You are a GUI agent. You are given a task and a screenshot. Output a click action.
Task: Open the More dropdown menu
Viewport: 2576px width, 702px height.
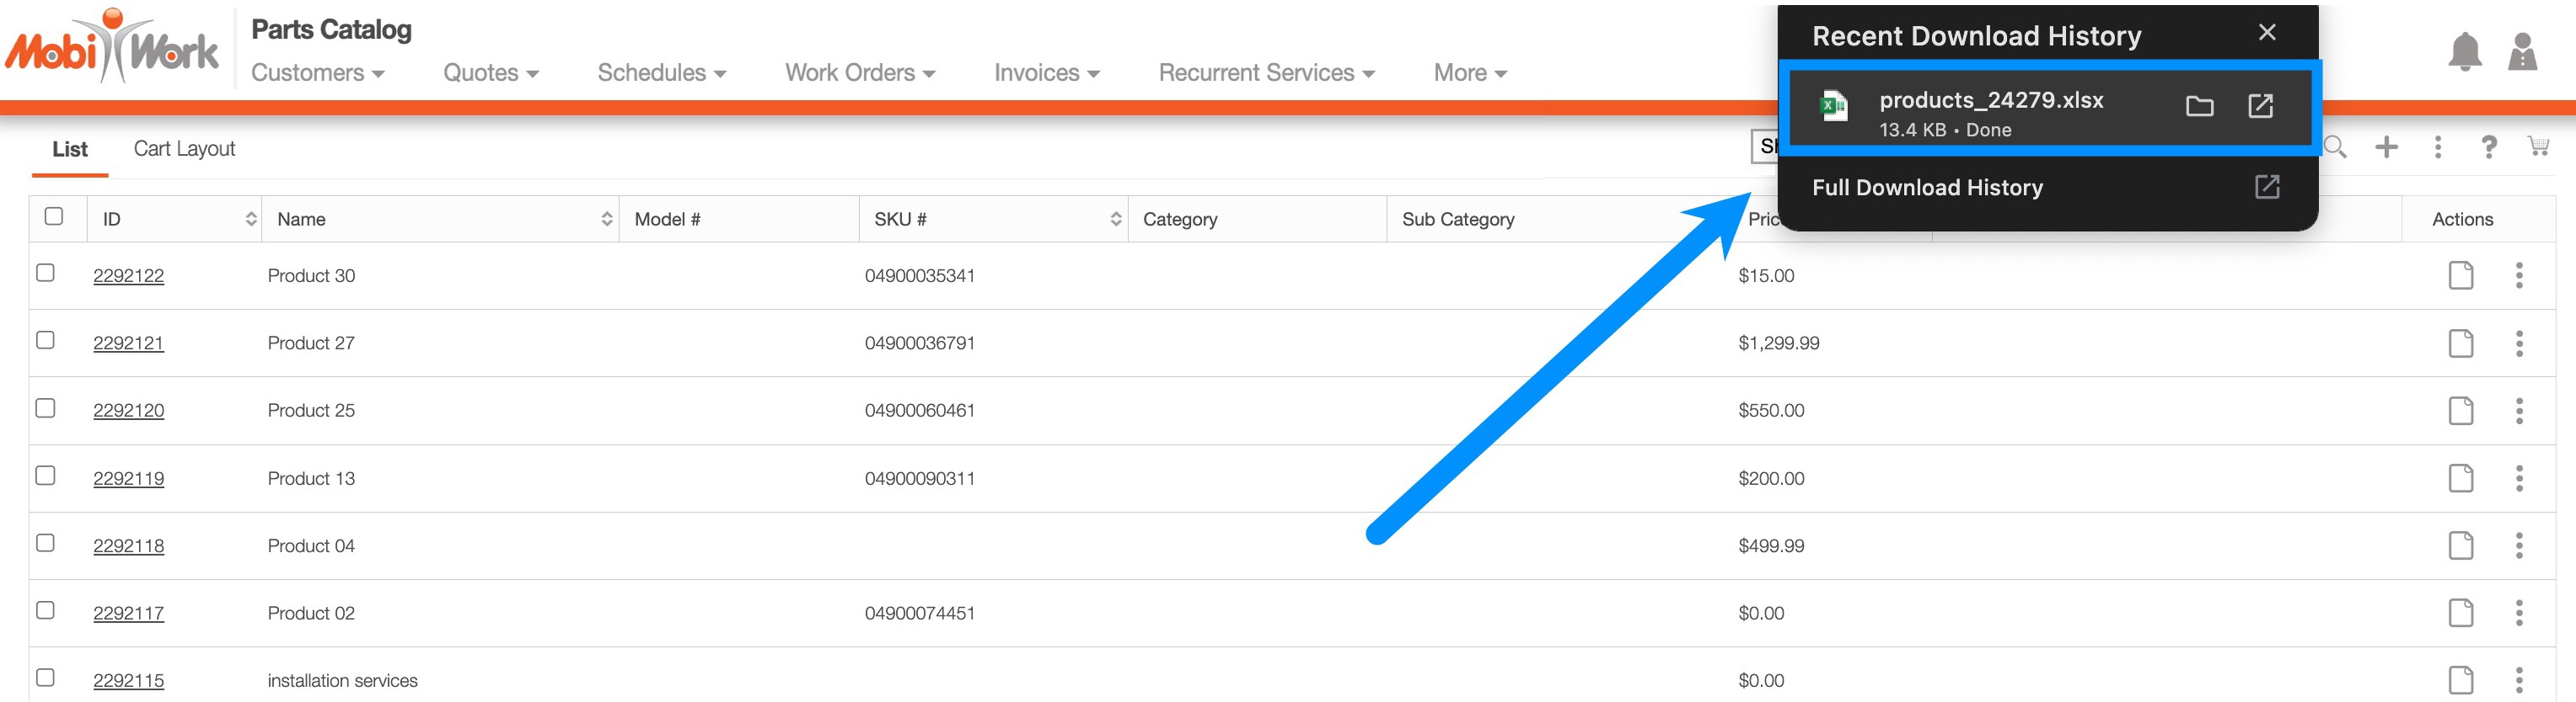tap(1469, 73)
